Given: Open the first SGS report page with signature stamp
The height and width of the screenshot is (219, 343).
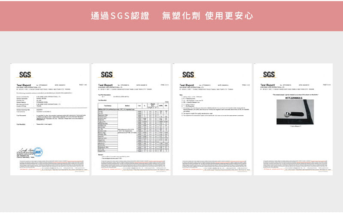Looking at the screenshot, I should pos(50,119).
